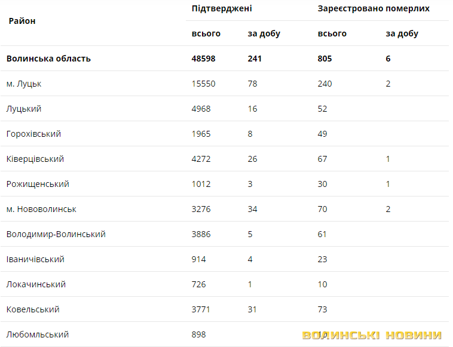453x347 pixels.
Task: Select the Іваничівський district name
Action: click(35, 259)
